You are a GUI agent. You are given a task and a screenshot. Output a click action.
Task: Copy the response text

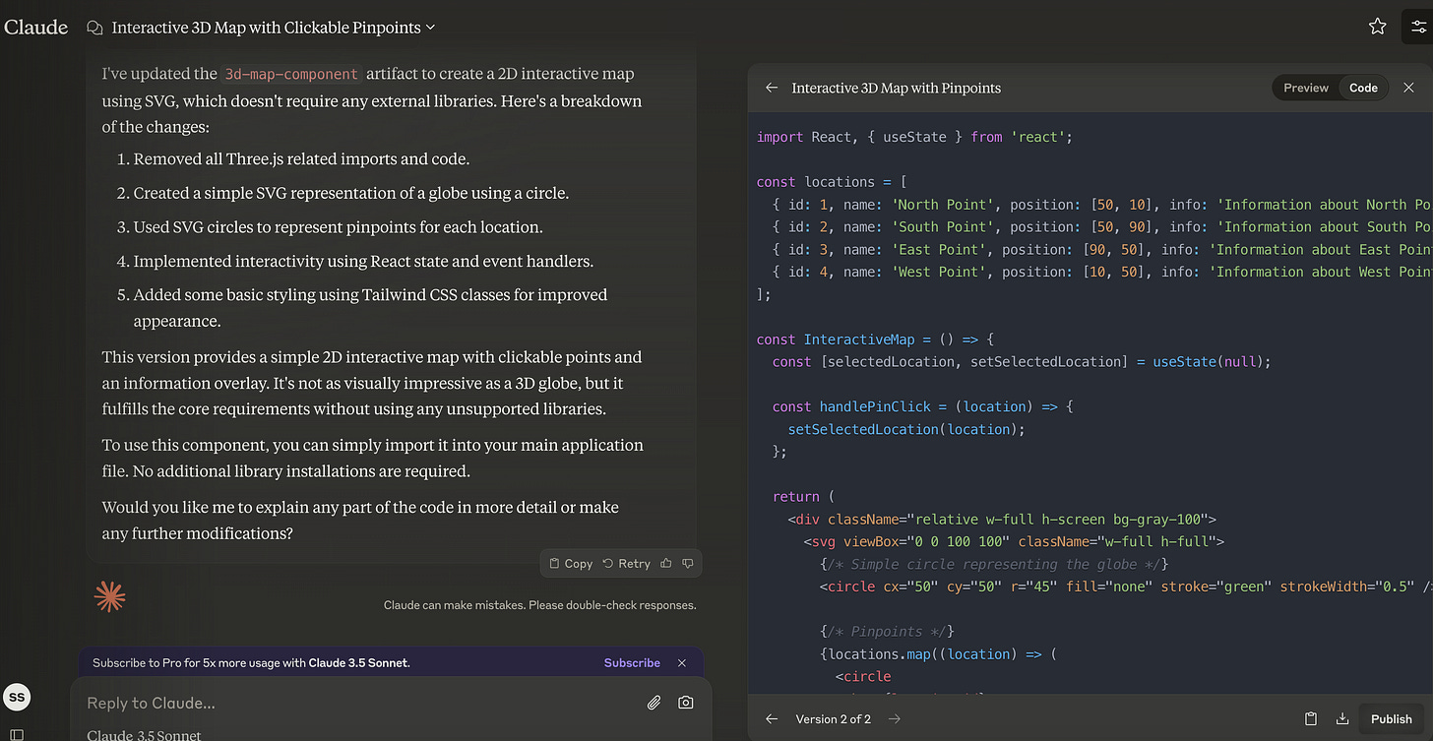click(x=571, y=563)
